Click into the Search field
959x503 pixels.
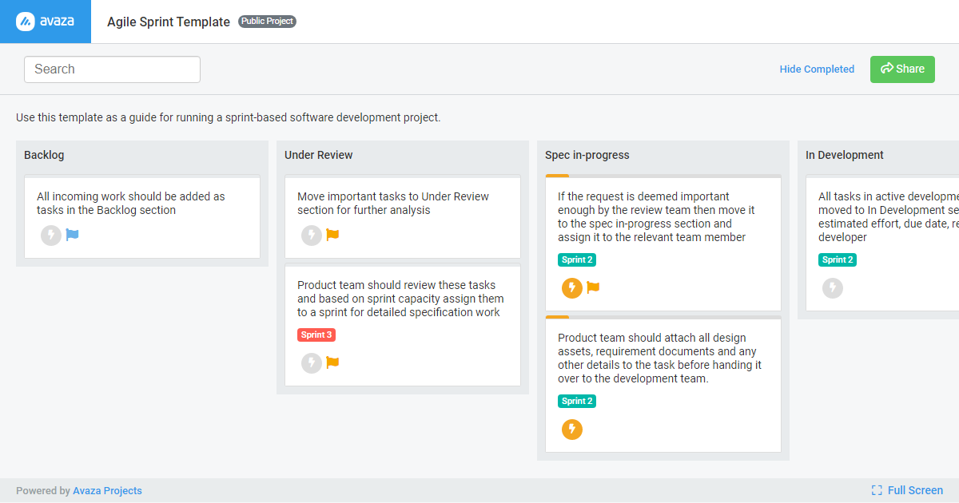click(x=112, y=69)
